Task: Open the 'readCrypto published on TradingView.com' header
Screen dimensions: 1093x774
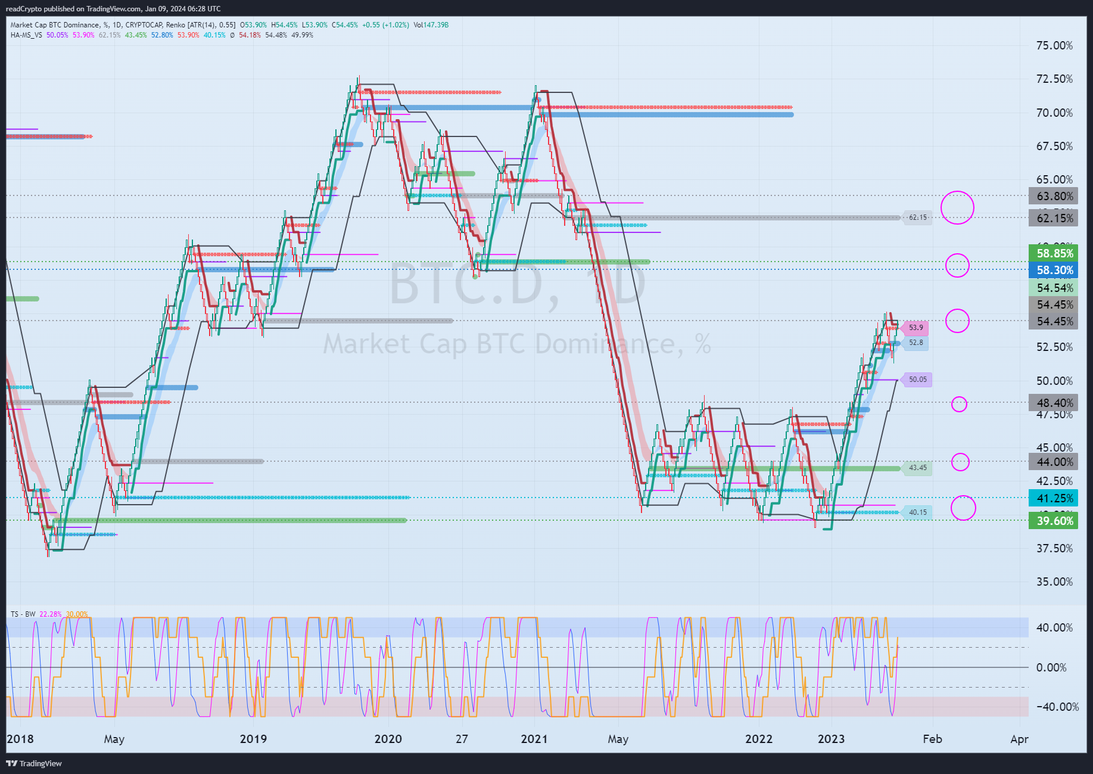Action: (113, 8)
